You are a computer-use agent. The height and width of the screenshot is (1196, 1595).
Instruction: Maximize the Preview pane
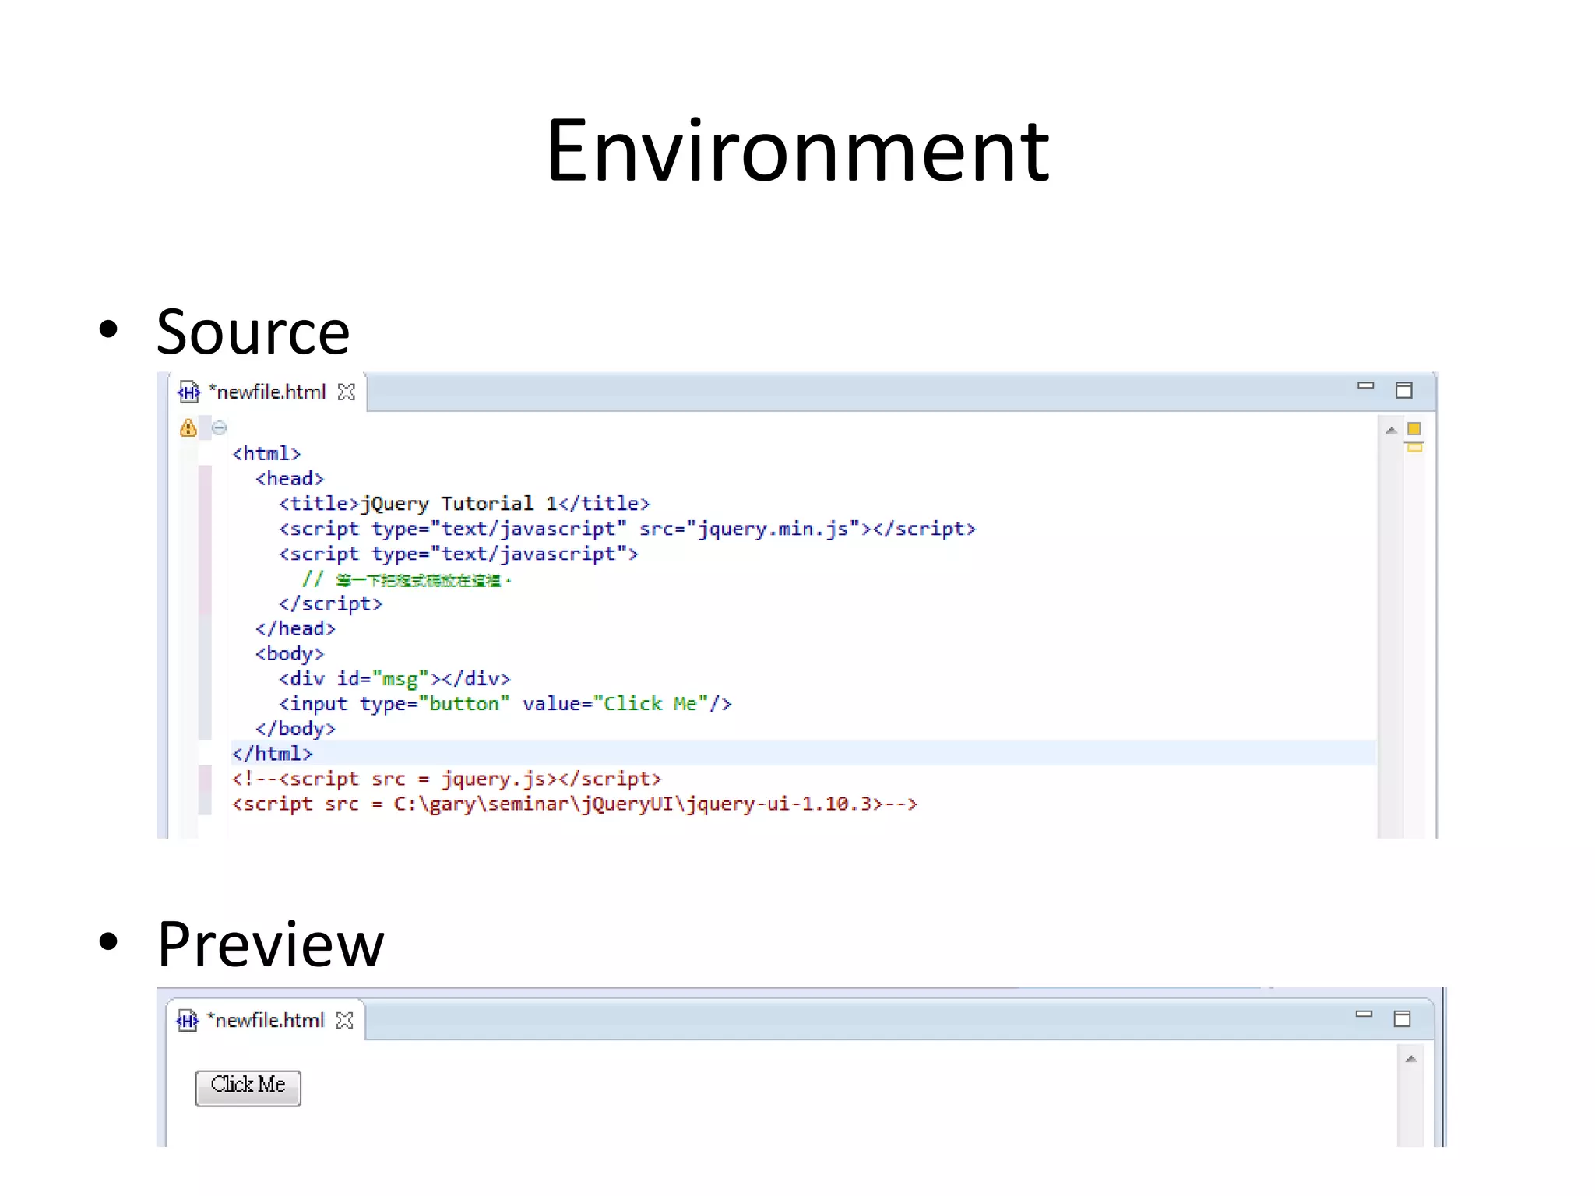[1402, 1018]
